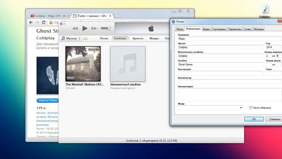Viewport: 282px width, 159px height.
Task: Close the iTunes — музыка browser tab
Action: pos(110,16)
